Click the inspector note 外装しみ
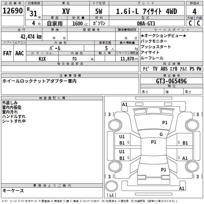Image resolution: width=204 pixels, height=204 pixels. [x=10, y=103]
